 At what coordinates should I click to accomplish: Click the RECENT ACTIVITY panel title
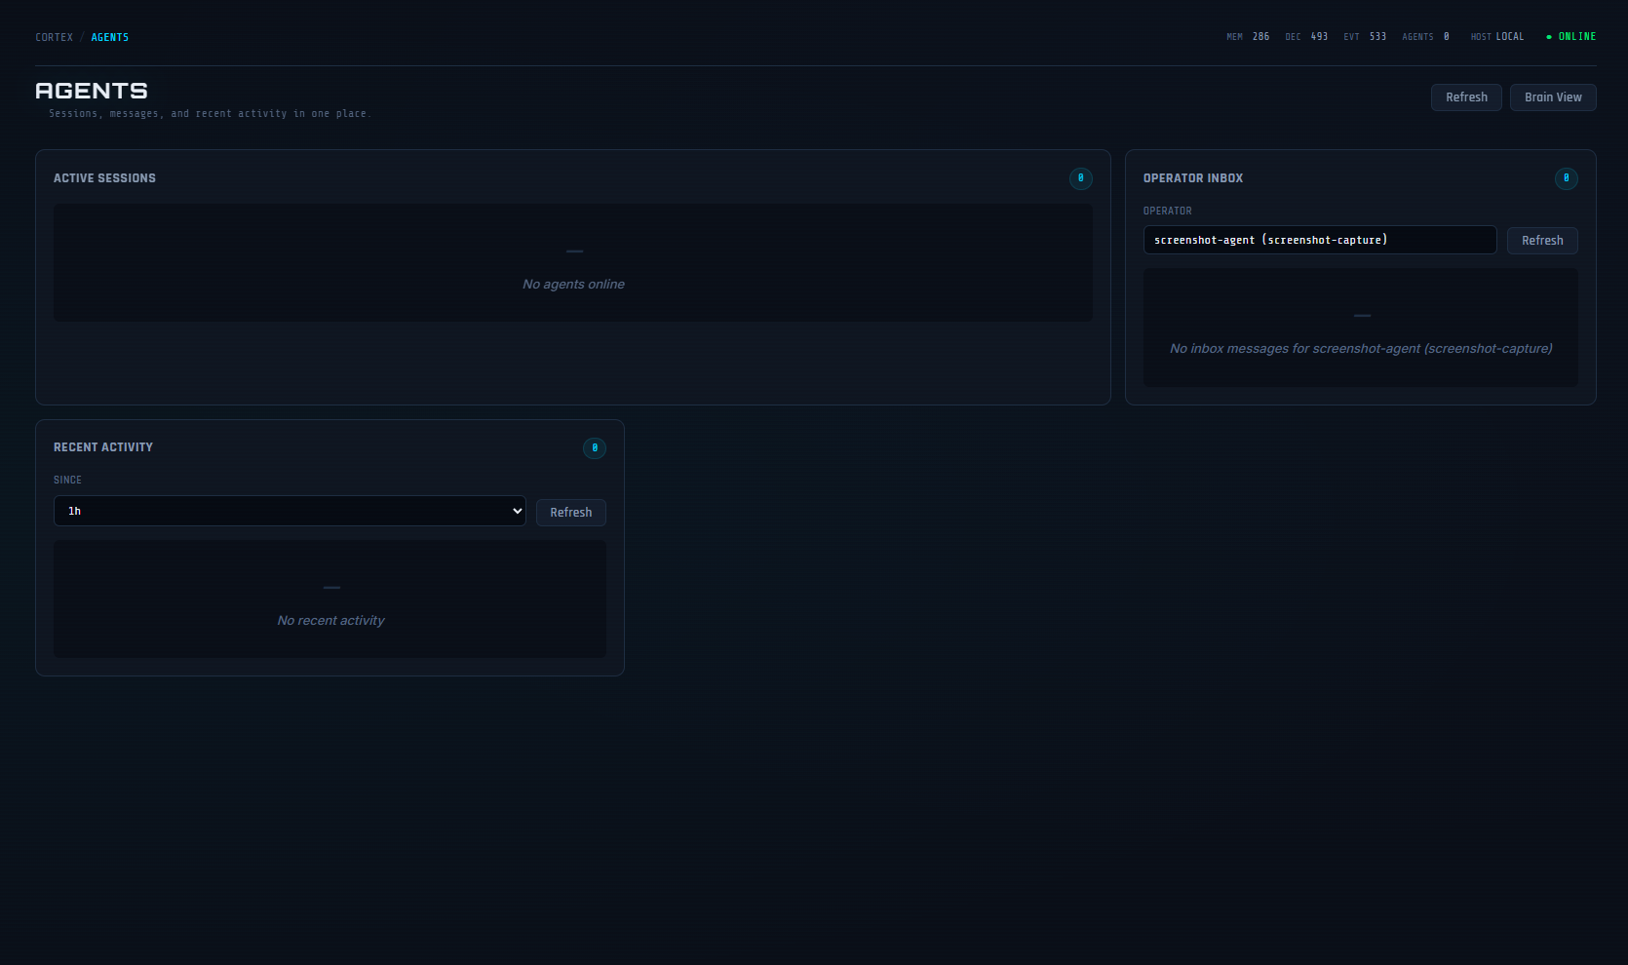point(103,447)
